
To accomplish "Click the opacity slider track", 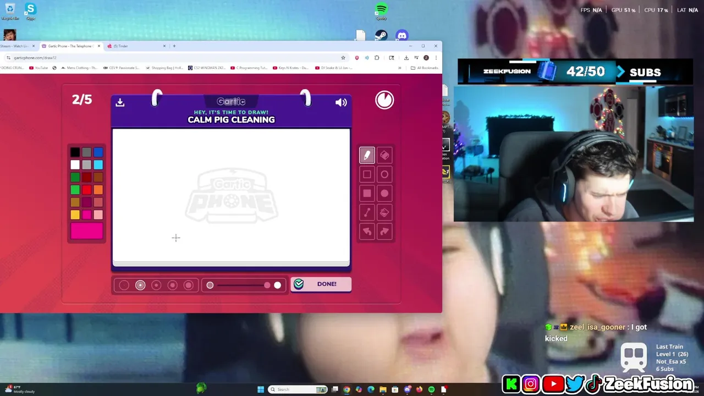I will tap(243, 285).
